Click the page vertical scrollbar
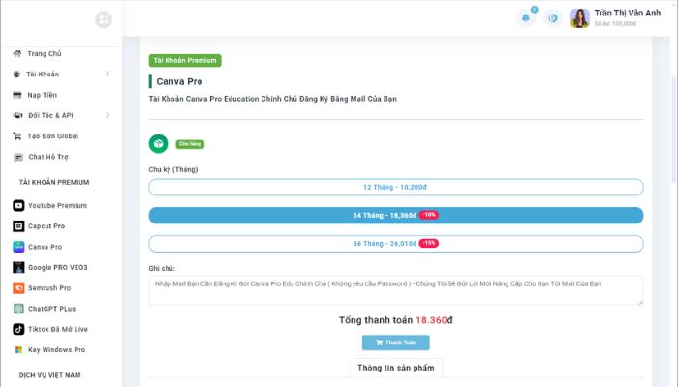Image resolution: width=678 pixels, height=387 pixels. pyautogui.click(x=673, y=130)
